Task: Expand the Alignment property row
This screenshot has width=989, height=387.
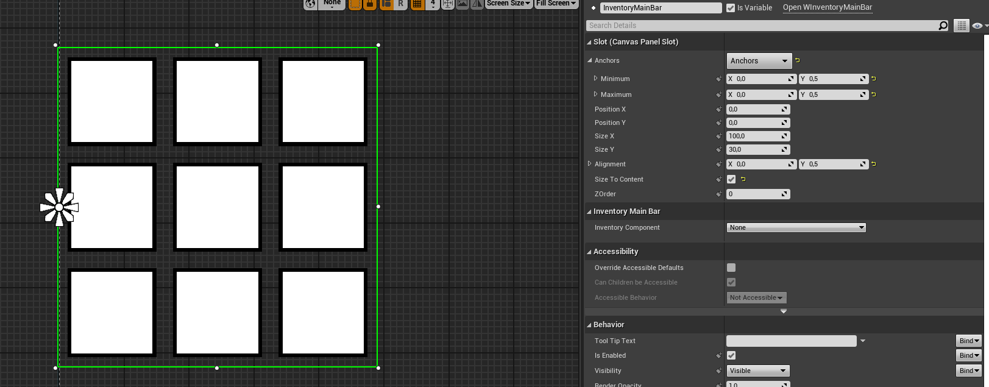Action: tap(589, 164)
